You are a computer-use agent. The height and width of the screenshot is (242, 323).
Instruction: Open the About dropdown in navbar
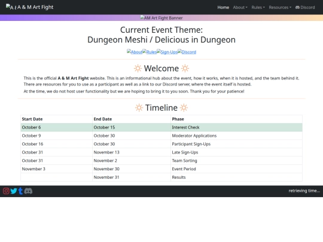pyautogui.click(x=240, y=7)
